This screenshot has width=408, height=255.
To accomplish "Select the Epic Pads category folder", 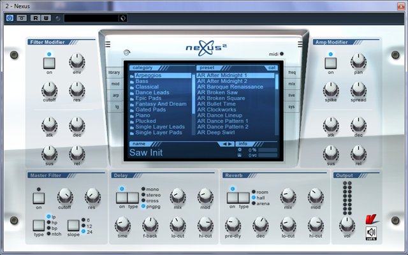I will point(160,98).
